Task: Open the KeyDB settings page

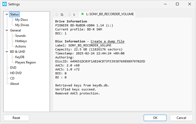Action: coord(19,57)
